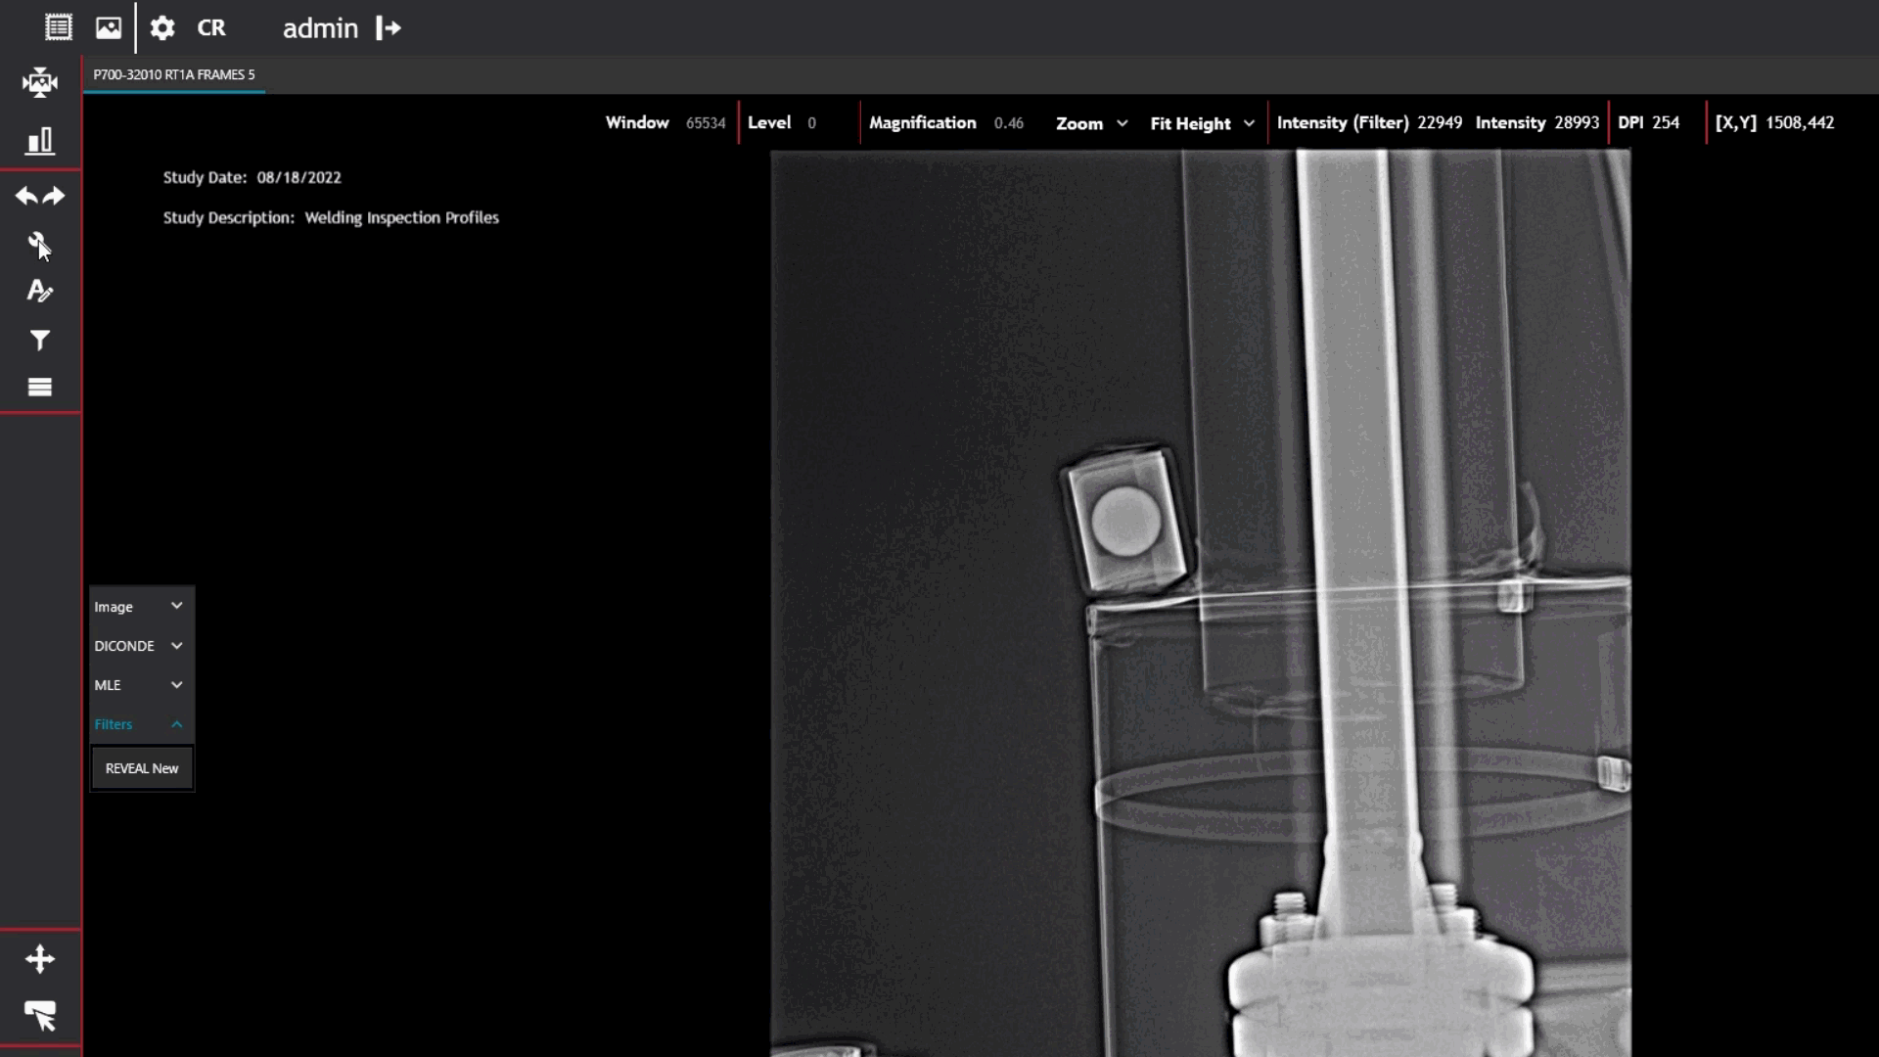Click the admin logout arrow

389,28
